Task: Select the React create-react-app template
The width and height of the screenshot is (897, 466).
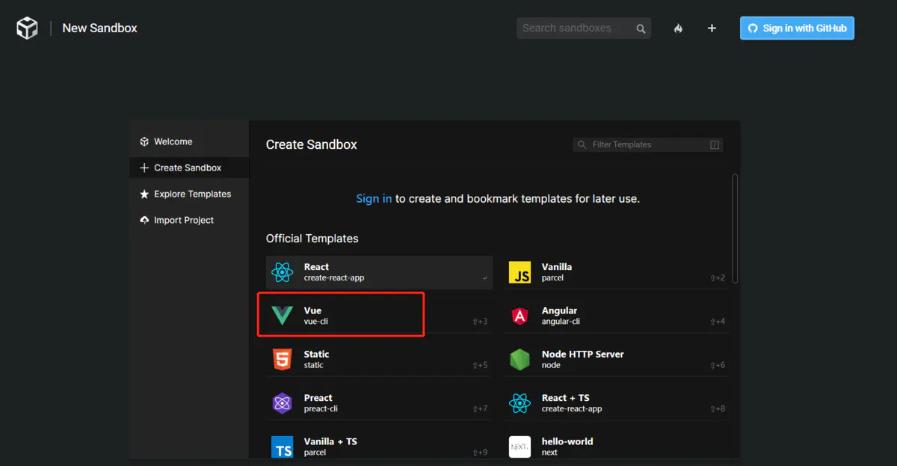Action: 379,272
